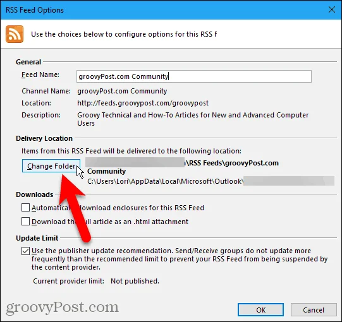Click 'Use the choices below to configure' text
This screenshot has height=322, width=342.
click(x=124, y=34)
